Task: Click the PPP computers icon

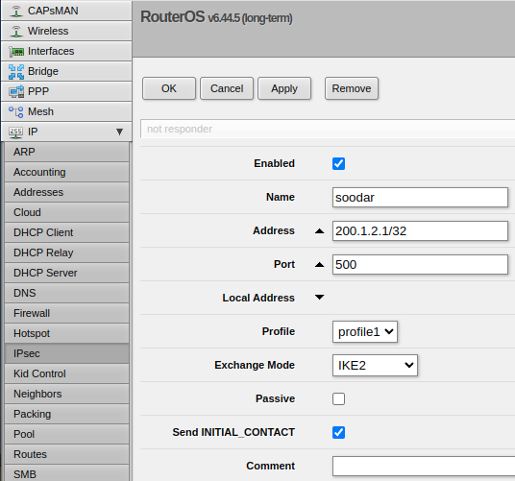Action: click(16, 91)
